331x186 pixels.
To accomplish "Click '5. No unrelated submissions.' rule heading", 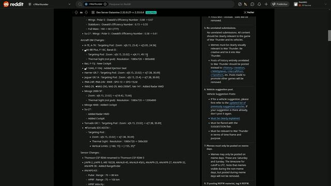I will 220,28.
